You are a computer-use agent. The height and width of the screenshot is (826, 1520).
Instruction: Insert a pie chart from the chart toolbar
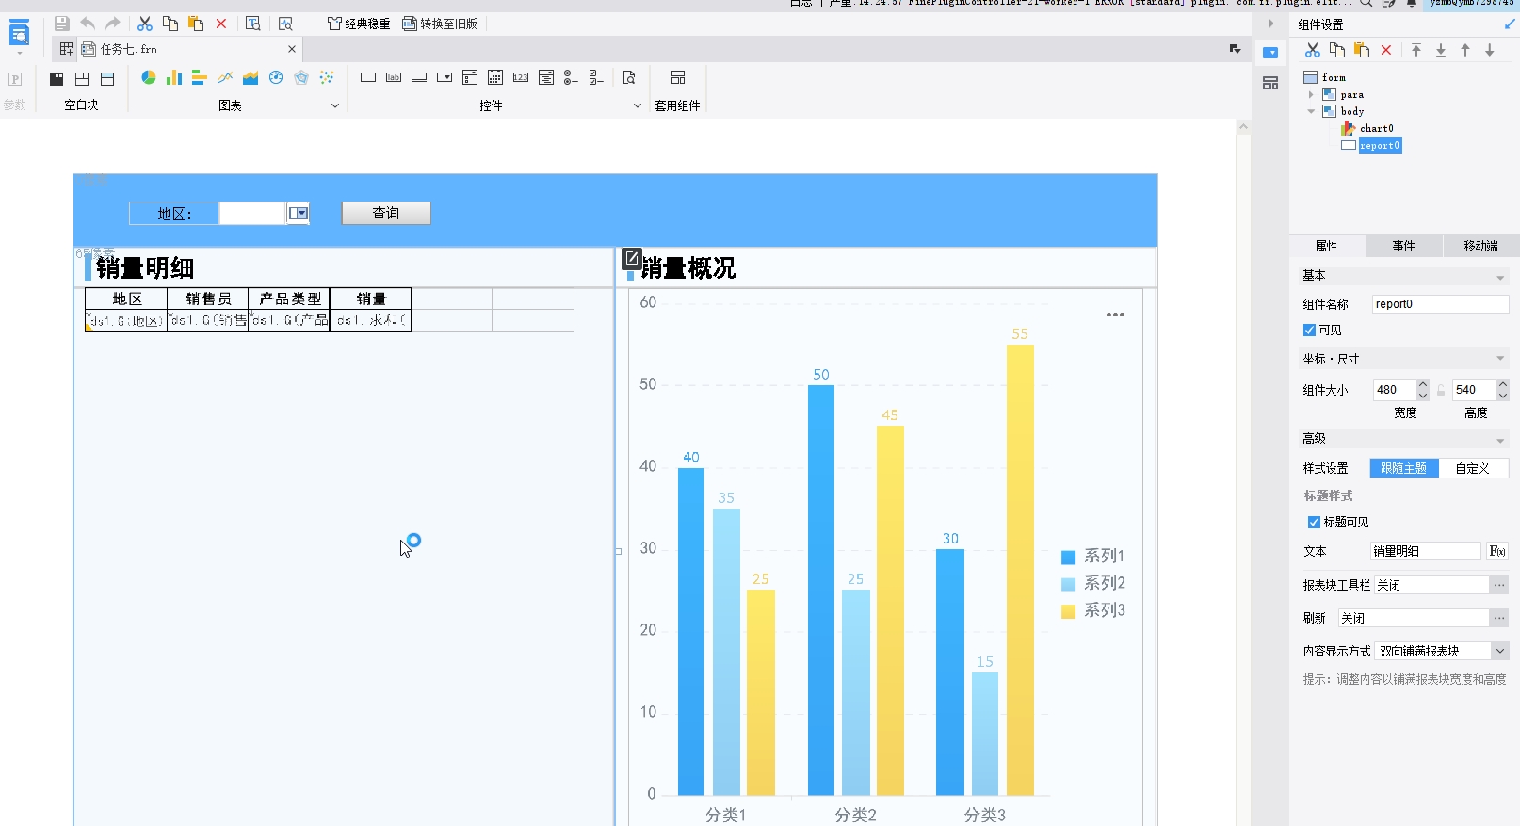pyautogui.click(x=149, y=77)
